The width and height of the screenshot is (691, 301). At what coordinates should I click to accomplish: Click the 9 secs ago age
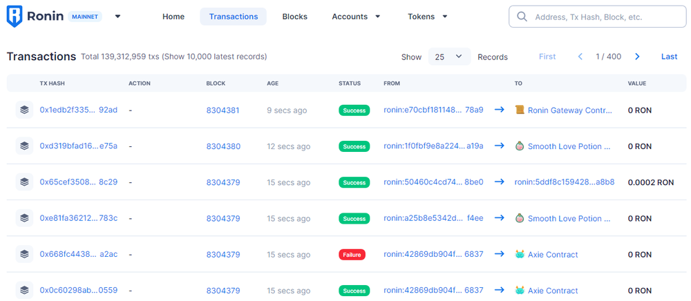pos(287,110)
